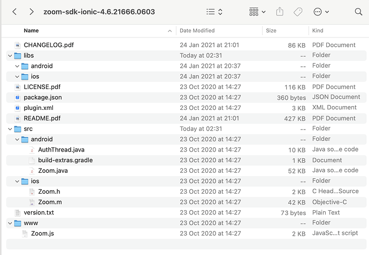This screenshot has width=369, height=255.
Task: Collapse the src folder chevron
Action: click(x=10, y=129)
